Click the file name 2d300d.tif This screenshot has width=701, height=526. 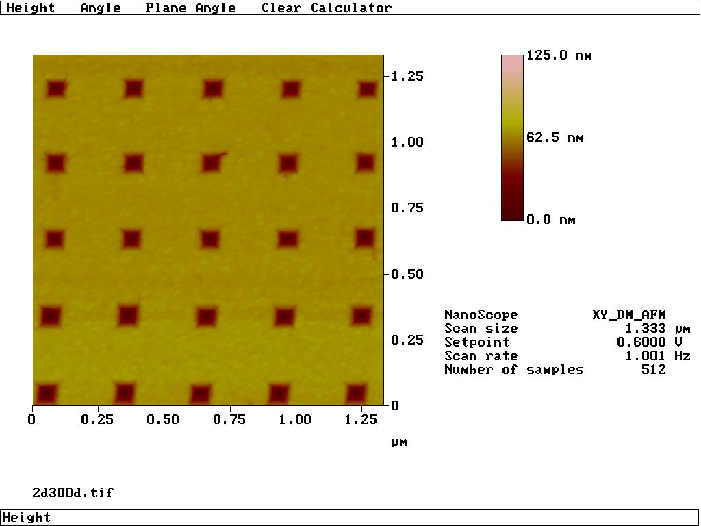(73, 492)
